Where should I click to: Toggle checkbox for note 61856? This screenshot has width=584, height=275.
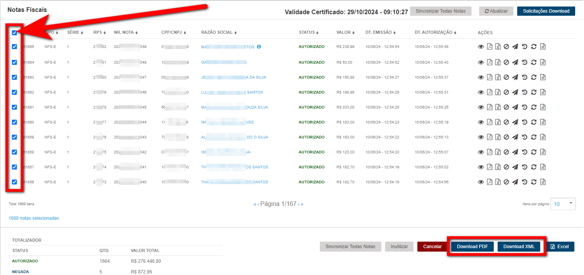(14, 182)
